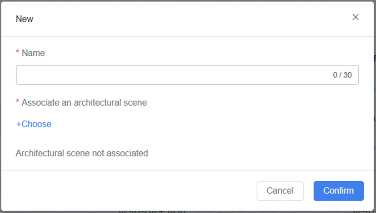Click the Name field label
The width and height of the screenshot is (376, 213).
pyautogui.click(x=33, y=53)
